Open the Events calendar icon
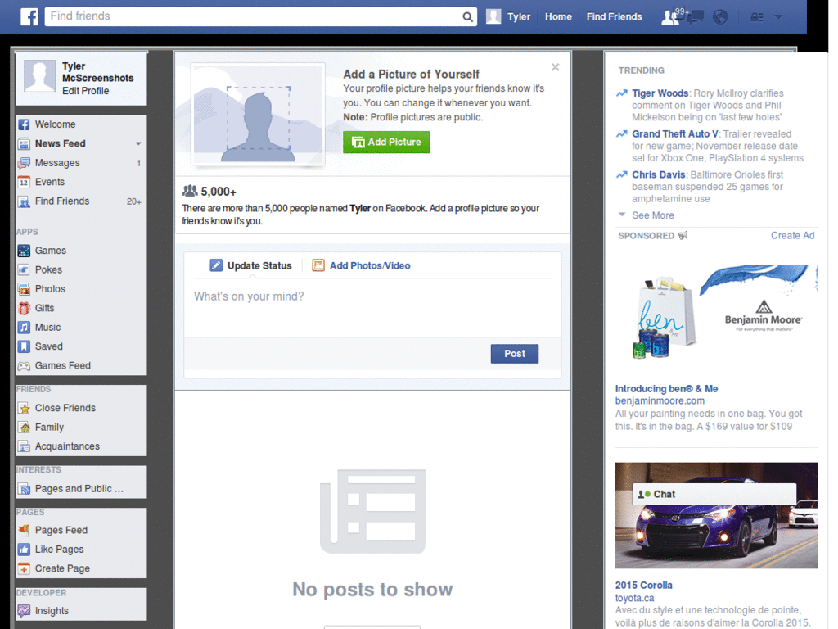This screenshot has height=629, width=838. pyautogui.click(x=24, y=183)
